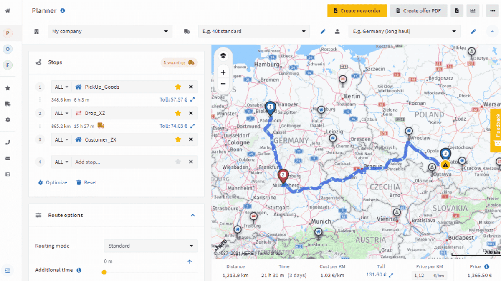Edit the vehicle profile with the pencil icon
The height and width of the screenshot is (281, 501).
322,31
